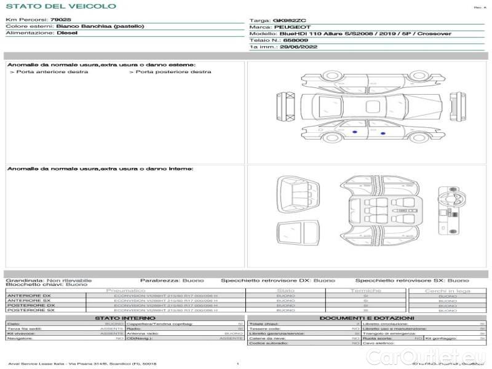Click the right blue damage marker on car
Viewport: 492px width, 369px height.
tap(383, 133)
